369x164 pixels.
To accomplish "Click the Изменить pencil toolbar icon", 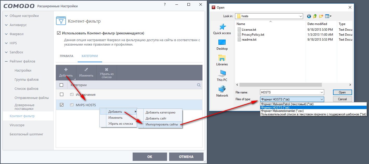I will click(x=86, y=70).
